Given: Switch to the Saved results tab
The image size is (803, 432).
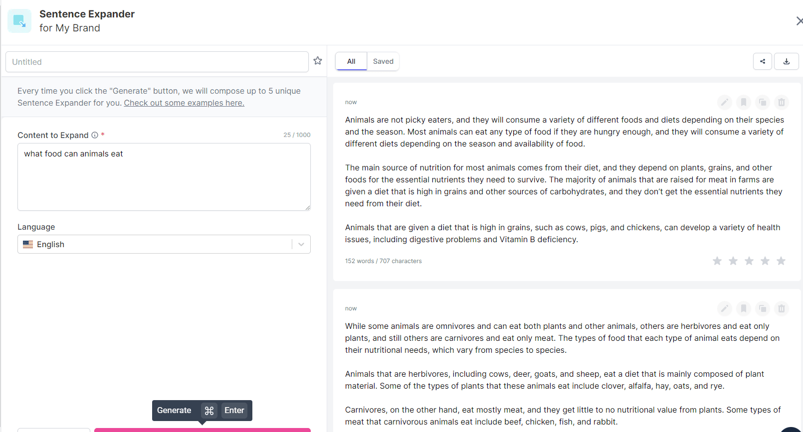Looking at the screenshot, I should pos(383,61).
